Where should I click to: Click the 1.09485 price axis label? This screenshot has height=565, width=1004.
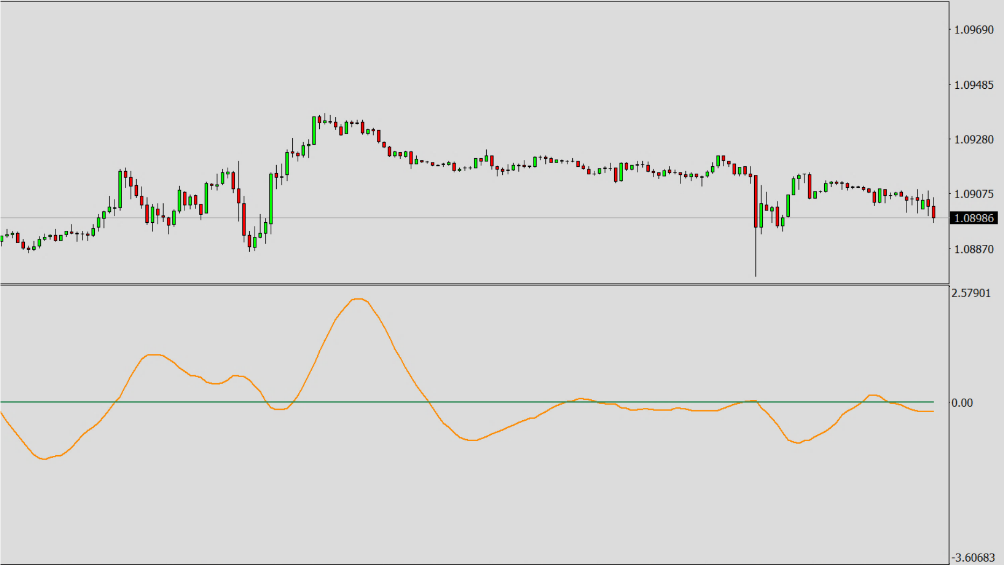point(974,85)
